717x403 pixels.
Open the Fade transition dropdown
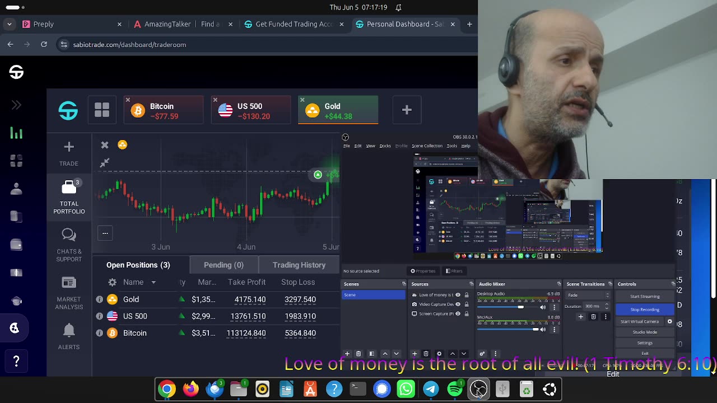click(588, 295)
